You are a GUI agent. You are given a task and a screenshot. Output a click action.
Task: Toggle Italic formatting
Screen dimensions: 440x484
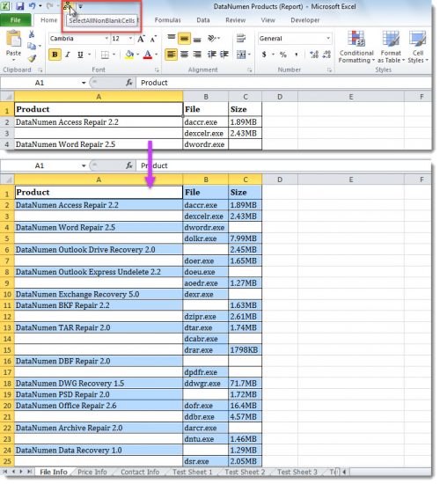point(67,55)
